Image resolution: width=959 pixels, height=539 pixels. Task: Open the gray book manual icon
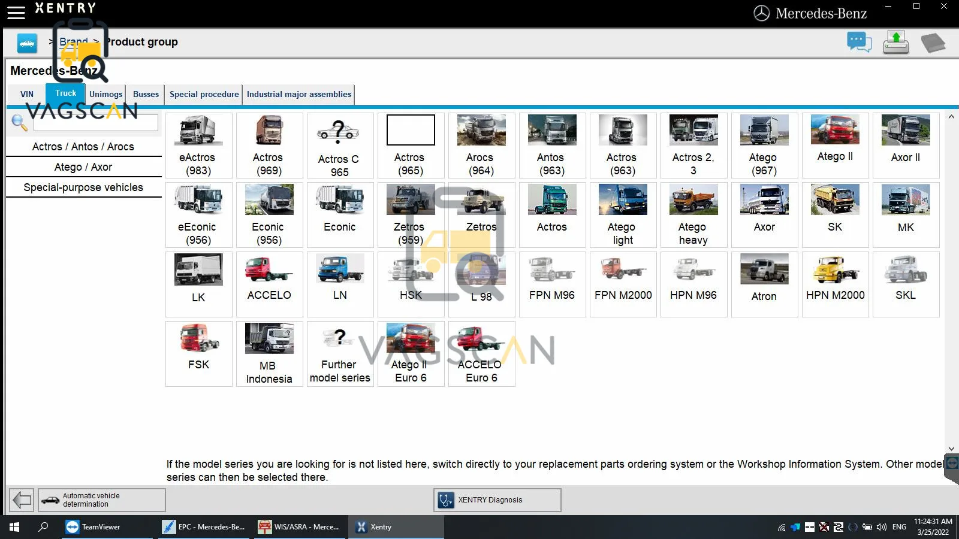tap(933, 43)
